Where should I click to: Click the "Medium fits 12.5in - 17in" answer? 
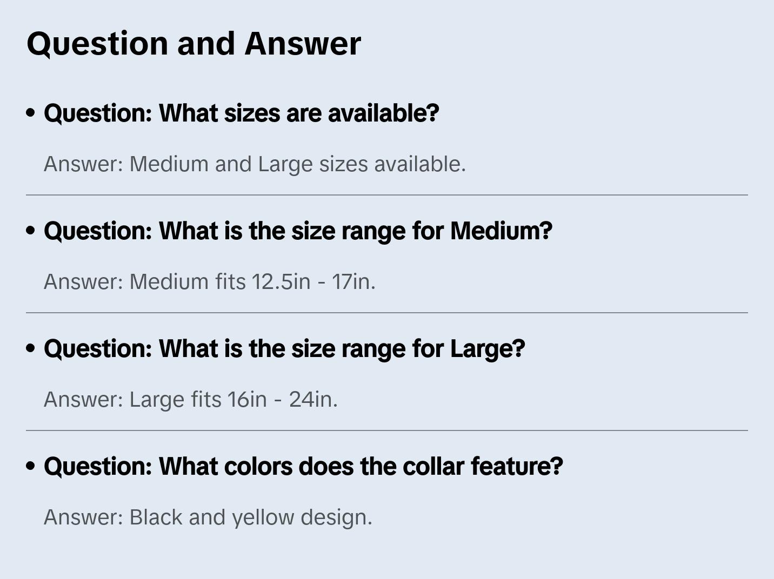pyautogui.click(x=210, y=282)
